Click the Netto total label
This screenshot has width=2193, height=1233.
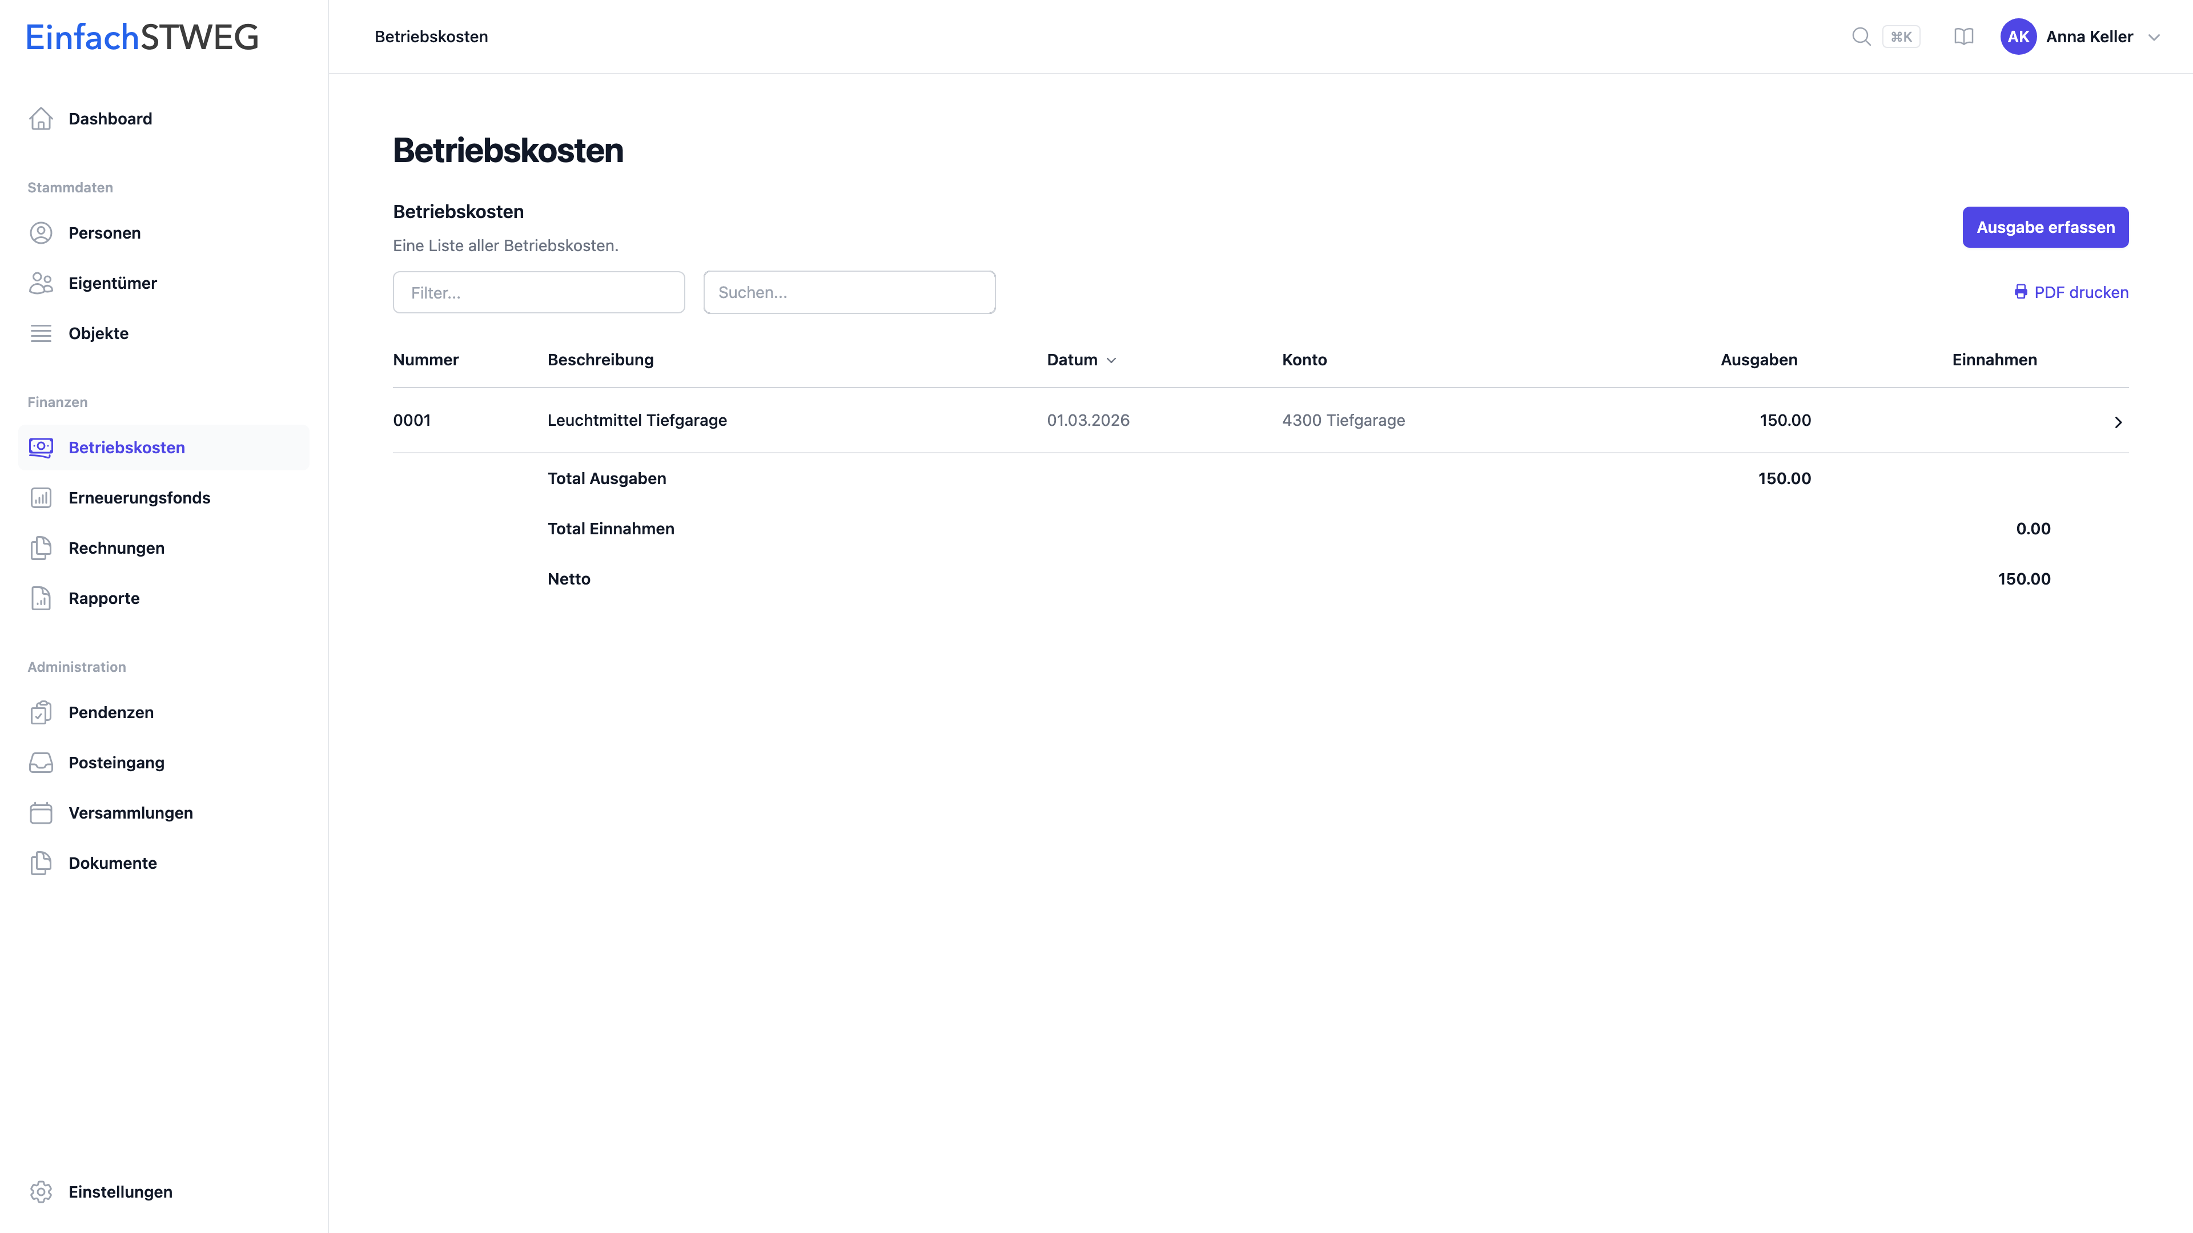coord(569,579)
